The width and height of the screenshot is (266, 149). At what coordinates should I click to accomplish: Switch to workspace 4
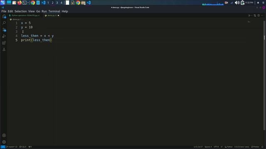click(61, 2)
